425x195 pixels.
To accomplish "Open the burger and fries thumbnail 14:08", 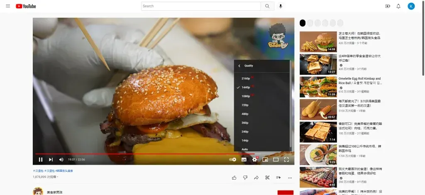I will 318,42.
